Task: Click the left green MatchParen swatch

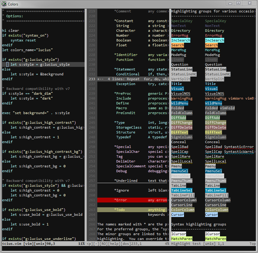Action: [x=182, y=239]
